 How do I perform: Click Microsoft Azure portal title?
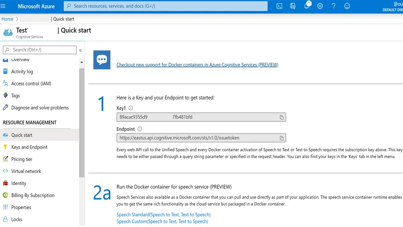coord(36,6)
